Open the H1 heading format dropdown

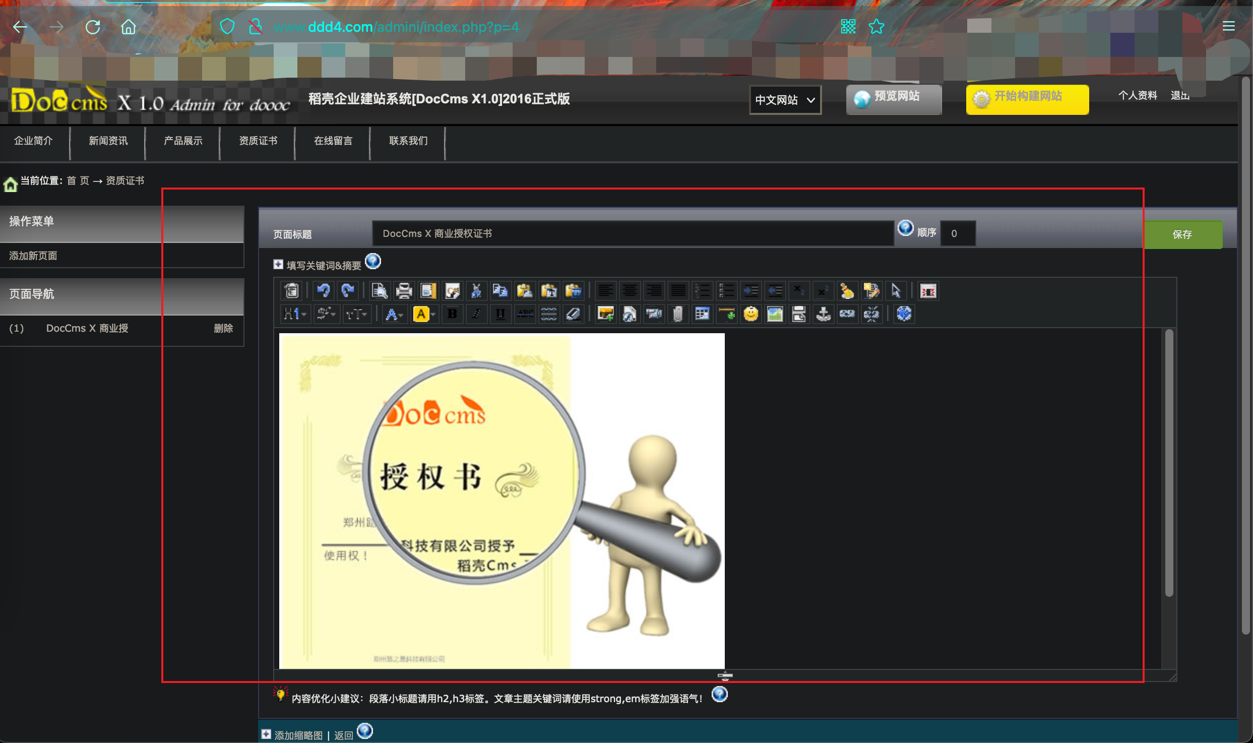click(x=295, y=314)
